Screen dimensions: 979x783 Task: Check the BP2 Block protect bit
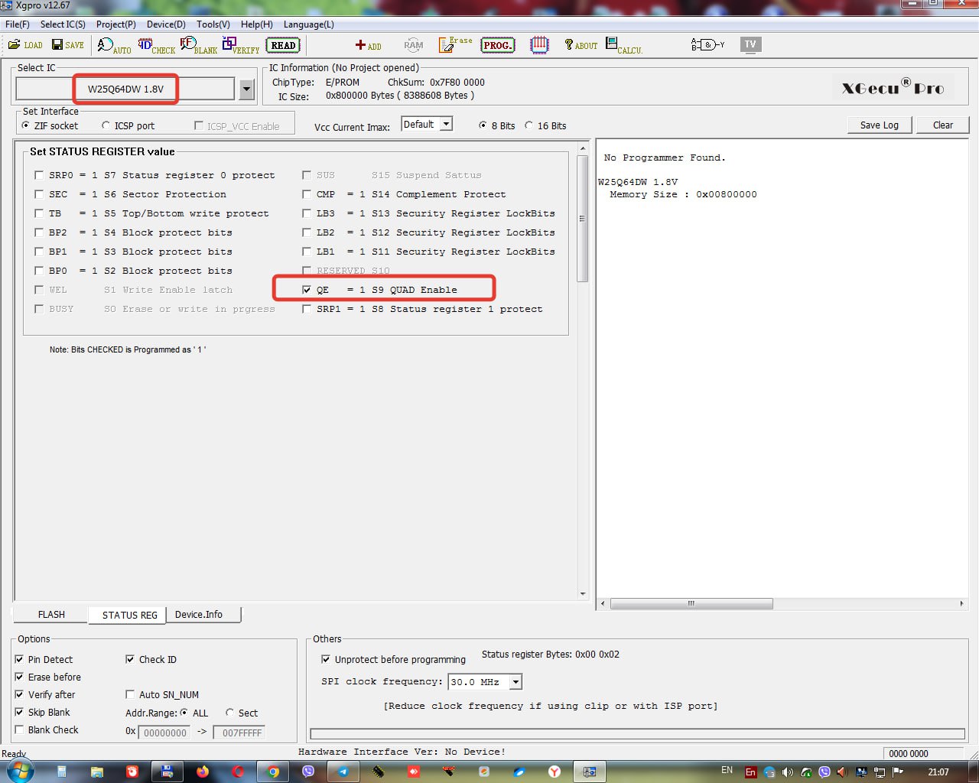(39, 232)
